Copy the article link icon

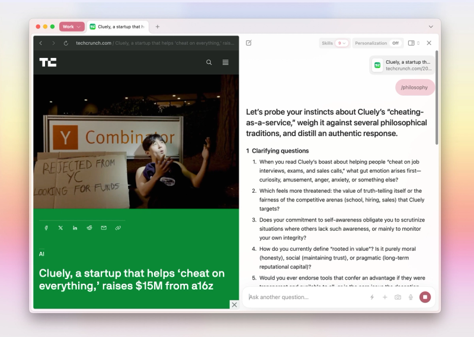pyautogui.click(x=118, y=228)
